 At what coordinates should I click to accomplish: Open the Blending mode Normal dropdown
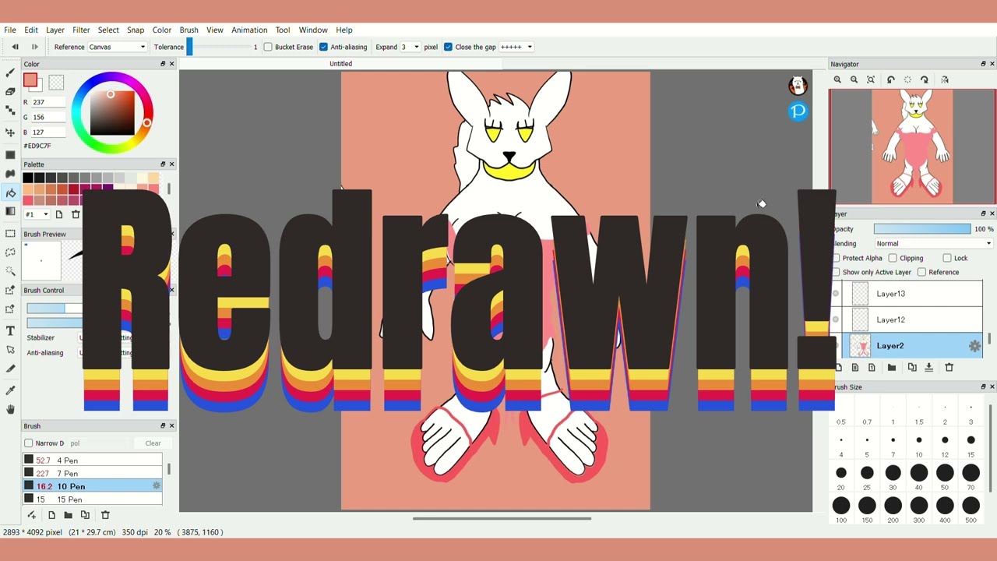pyautogui.click(x=933, y=244)
